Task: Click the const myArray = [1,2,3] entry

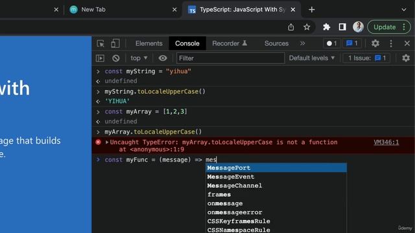Action: click(146, 112)
